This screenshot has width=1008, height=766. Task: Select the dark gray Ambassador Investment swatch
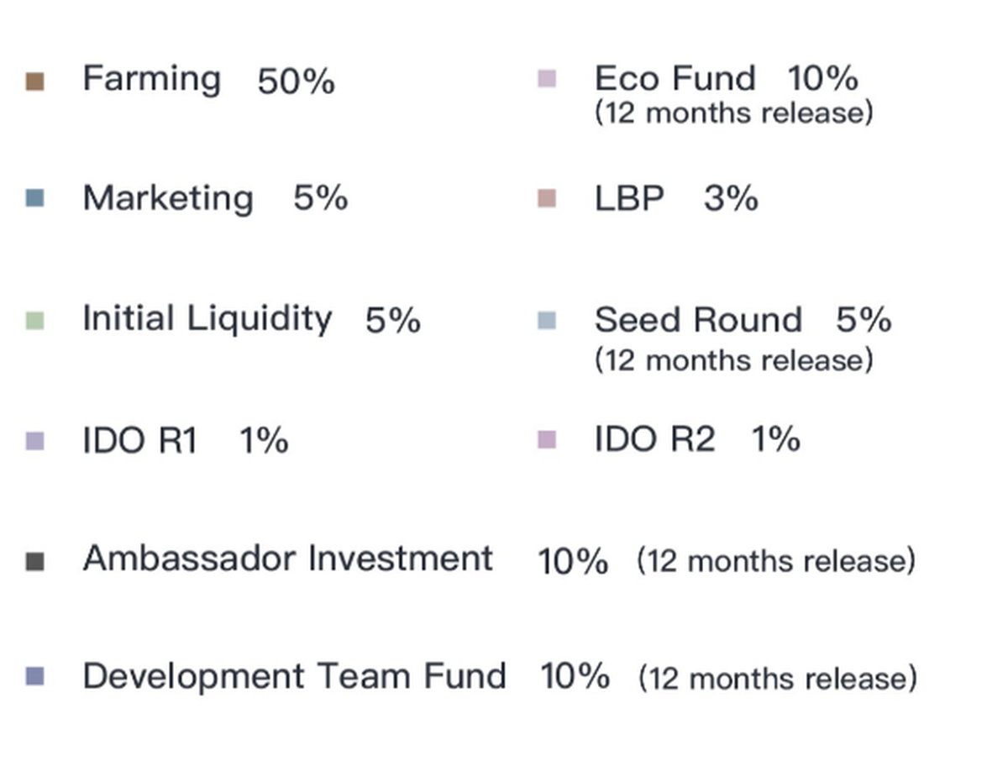coord(34,561)
